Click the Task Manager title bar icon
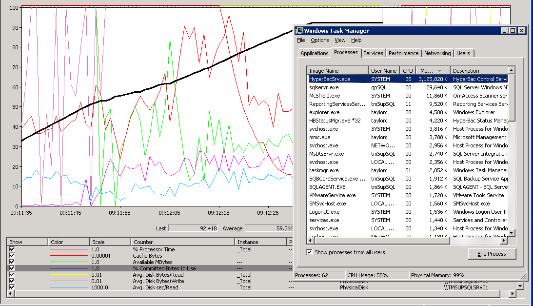This screenshot has width=533, height=306. pos(299,31)
